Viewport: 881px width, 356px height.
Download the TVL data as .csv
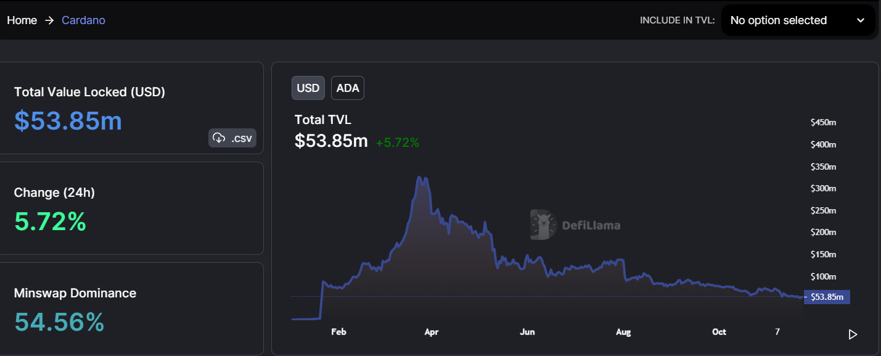tap(232, 138)
